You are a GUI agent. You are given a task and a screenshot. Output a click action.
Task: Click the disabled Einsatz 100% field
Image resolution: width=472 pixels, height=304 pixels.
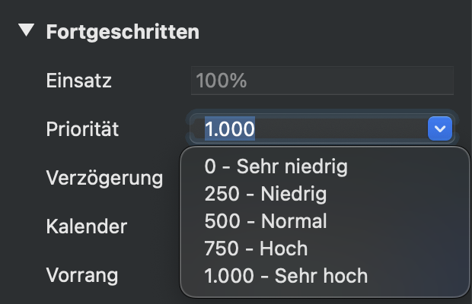[x=322, y=81]
